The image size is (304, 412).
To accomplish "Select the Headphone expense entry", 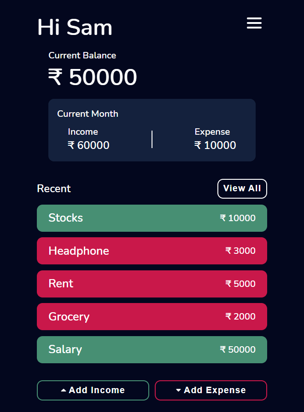I will pyautogui.click(x=152, y=251).
